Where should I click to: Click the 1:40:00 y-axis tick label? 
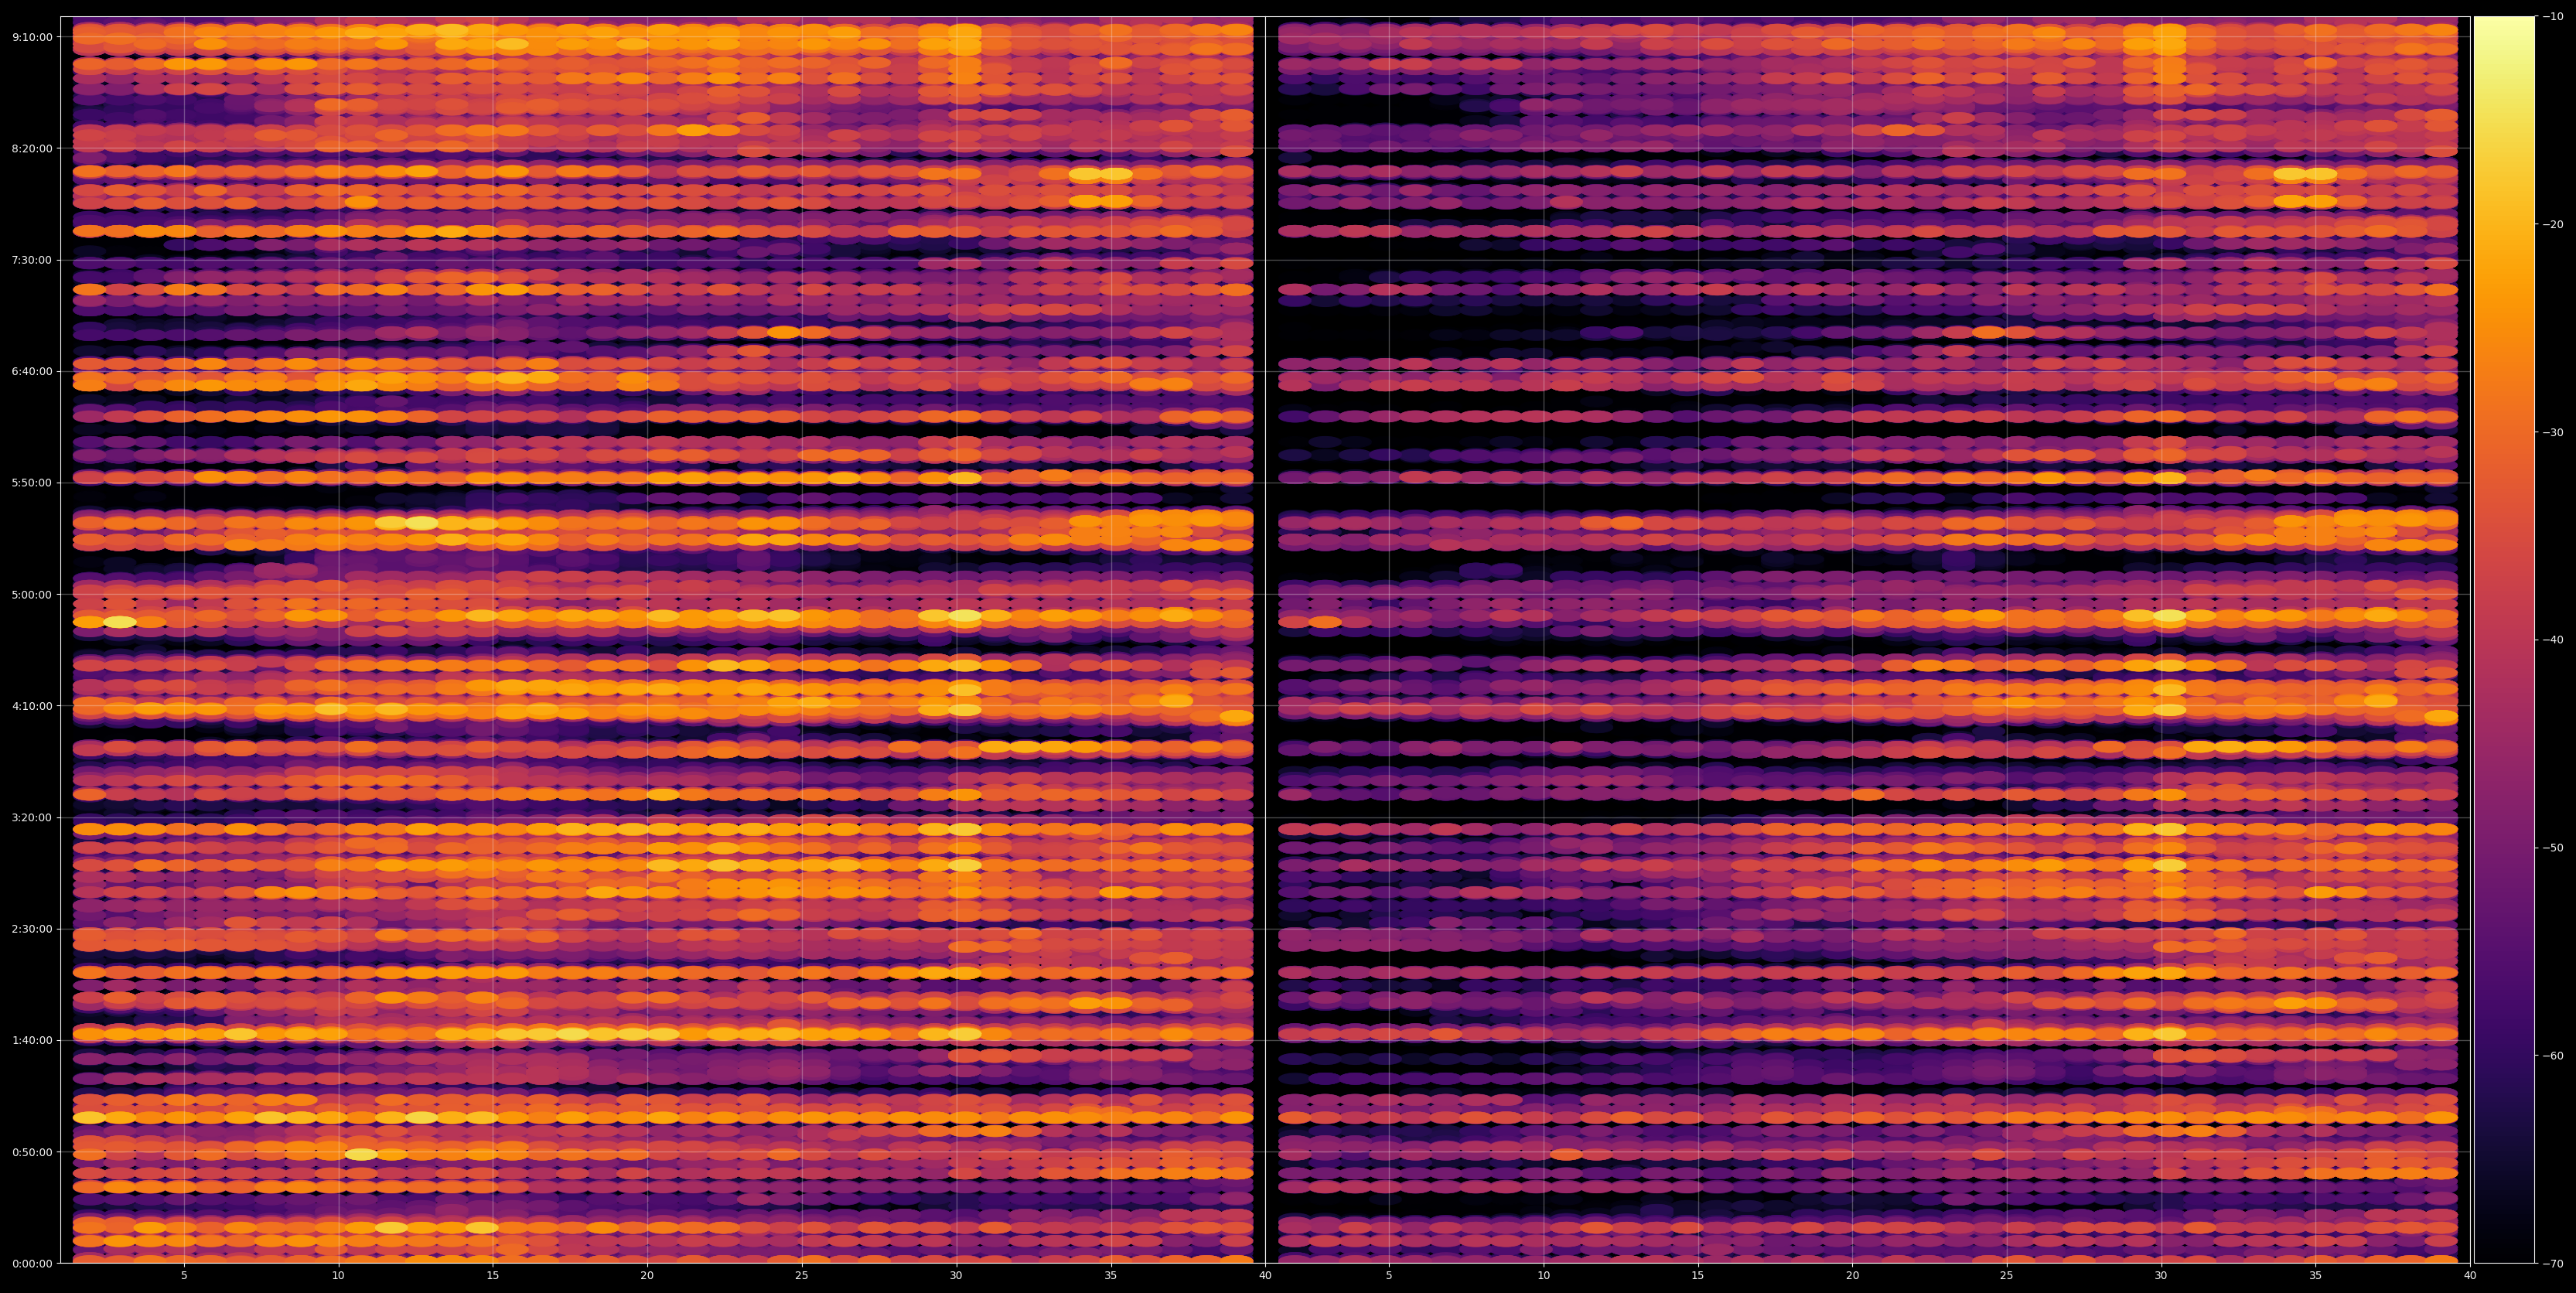(x=32, y=1040)
